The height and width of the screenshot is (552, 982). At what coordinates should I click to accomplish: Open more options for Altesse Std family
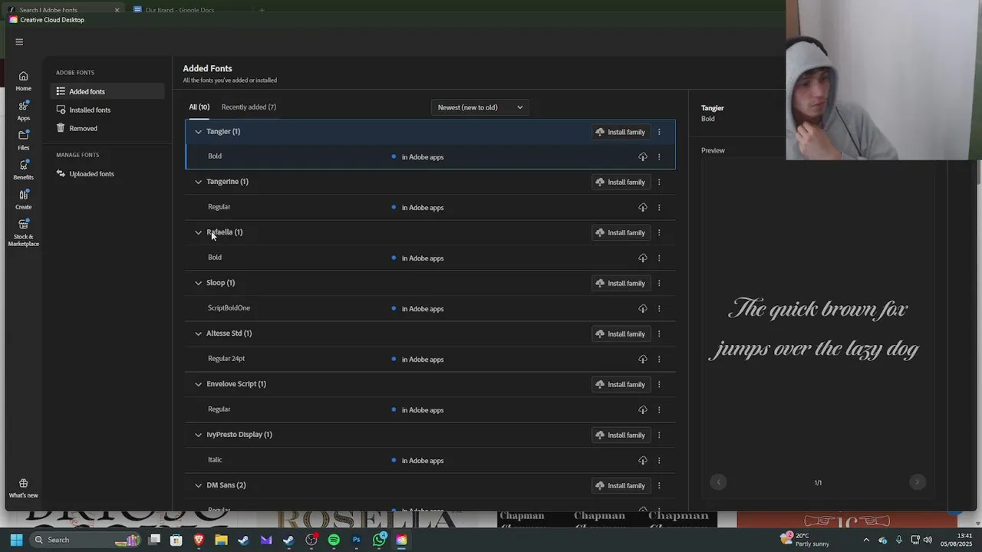click(659, 333)
